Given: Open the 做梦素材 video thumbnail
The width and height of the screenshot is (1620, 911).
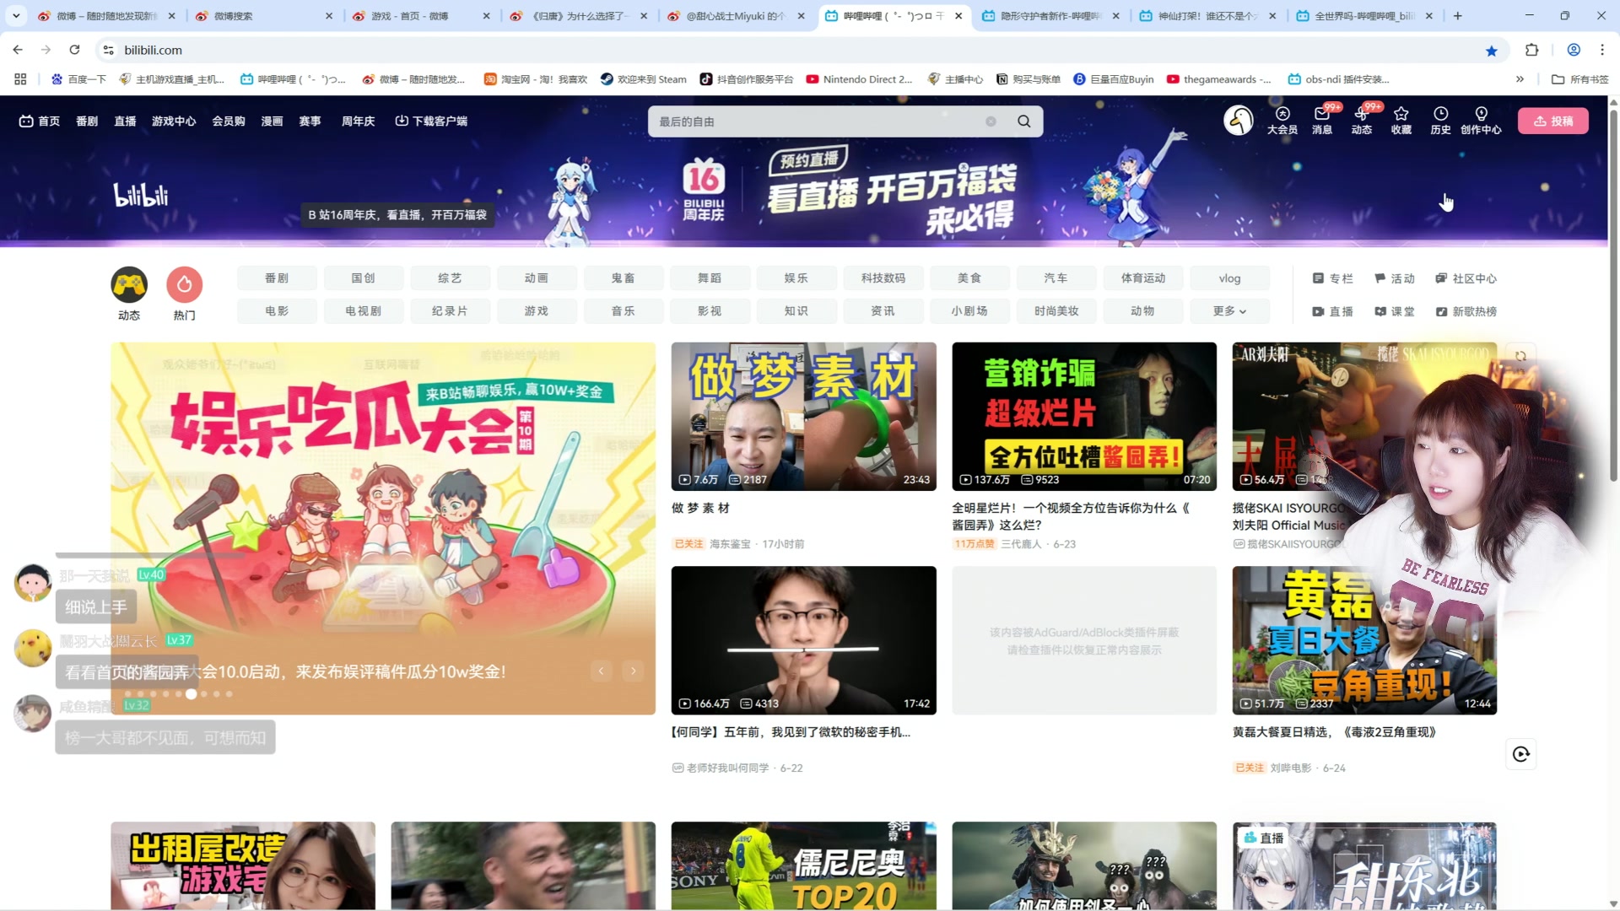Looking at the screenshot, I should tap(803, 416).
